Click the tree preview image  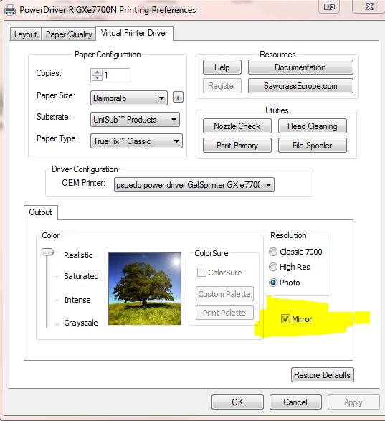pyautogui.click(x=144, y=288)
